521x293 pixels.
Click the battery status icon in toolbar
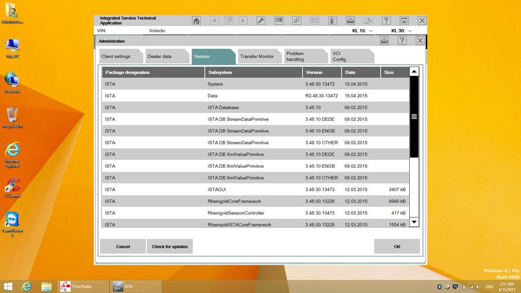click(332, 21)
